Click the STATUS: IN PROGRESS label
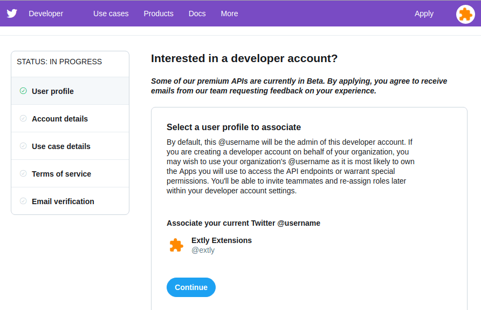 [x=59, y=62]
